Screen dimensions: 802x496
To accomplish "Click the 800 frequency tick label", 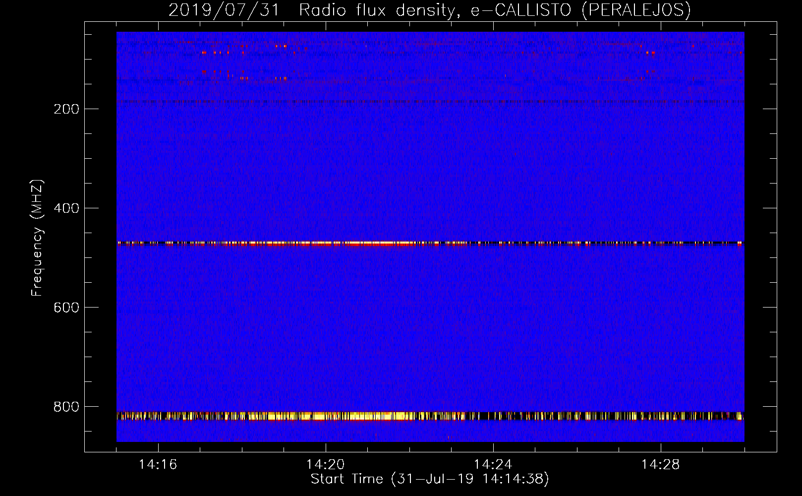I will [66, 407].
